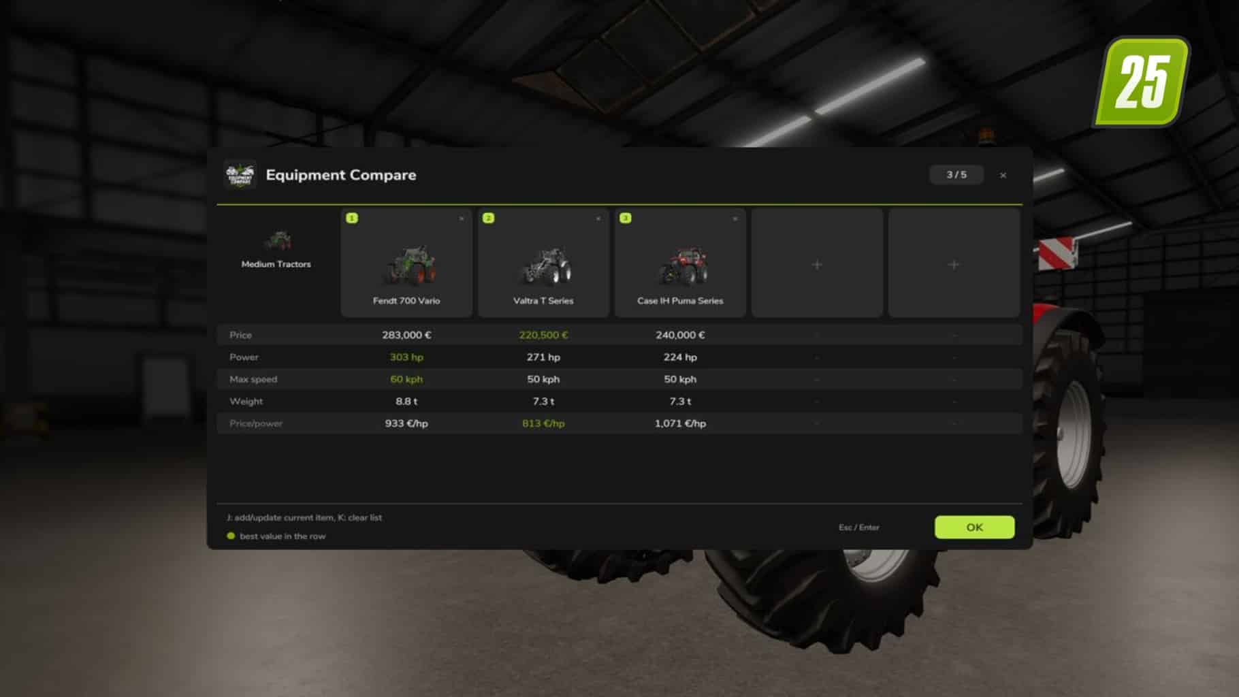Click the green best value legend dot
Viewport: 1239px width, 697px height.
(x=231, y=536)
